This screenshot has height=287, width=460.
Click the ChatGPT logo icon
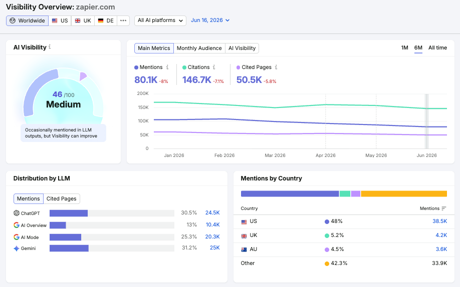point(17,213)
